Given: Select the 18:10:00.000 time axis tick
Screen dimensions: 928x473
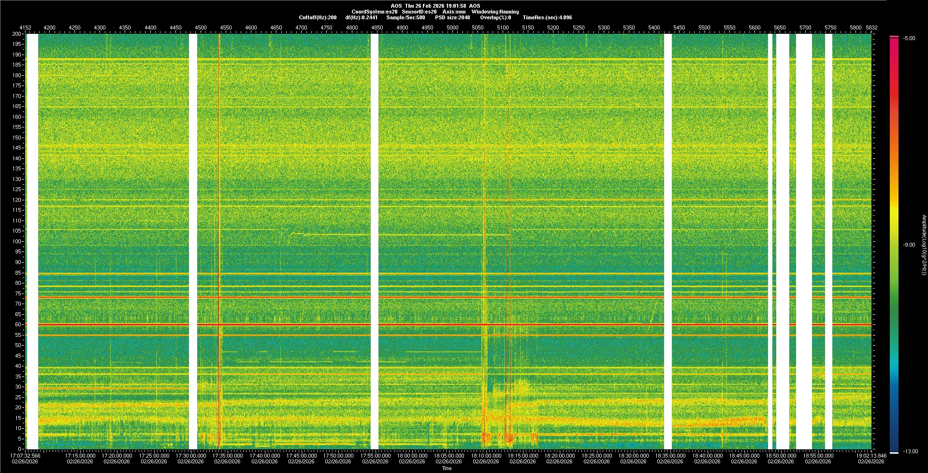Looking at the screenshot, I should click(x=486, y=455).
